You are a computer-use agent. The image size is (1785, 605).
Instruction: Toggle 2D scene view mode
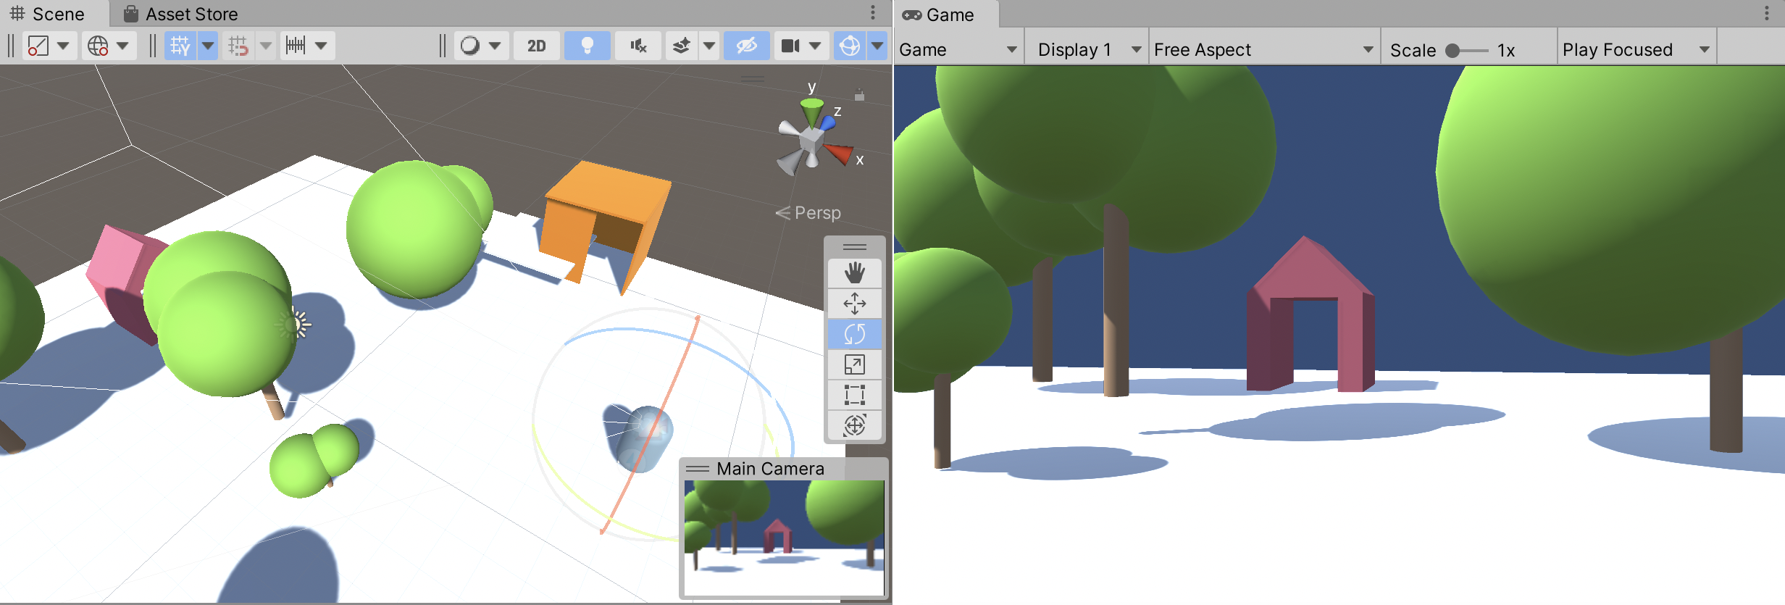pyautogui.click(x=536, y=46)
